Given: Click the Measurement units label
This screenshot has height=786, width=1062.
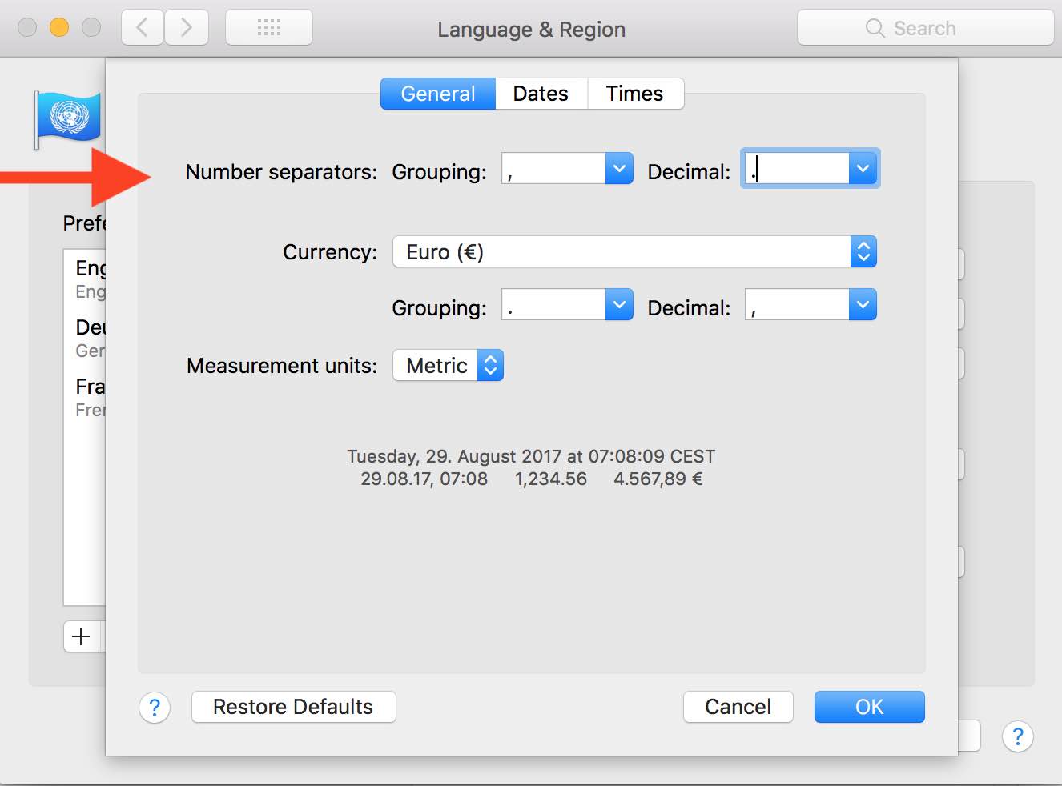Looking at the screenshot, I should [282, 366].
